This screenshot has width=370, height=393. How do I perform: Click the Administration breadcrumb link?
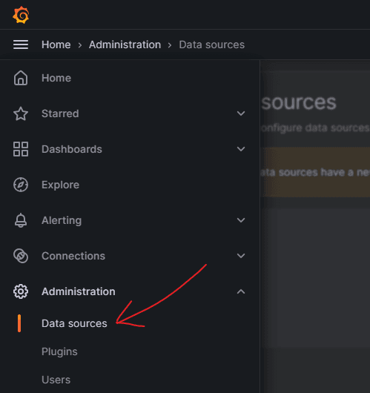125,44
